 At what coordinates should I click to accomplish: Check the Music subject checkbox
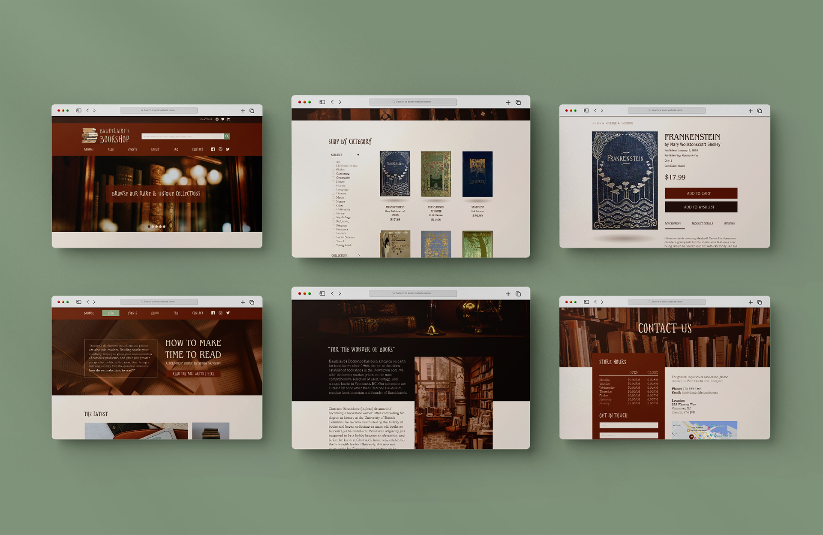point(333,197)
